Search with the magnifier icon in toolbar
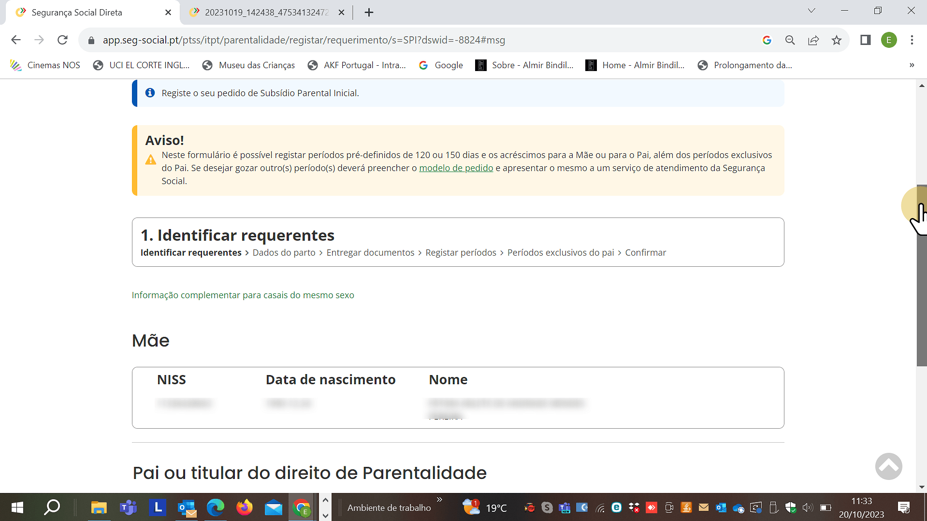Screen dimensions: 927x521 point(790,40)
